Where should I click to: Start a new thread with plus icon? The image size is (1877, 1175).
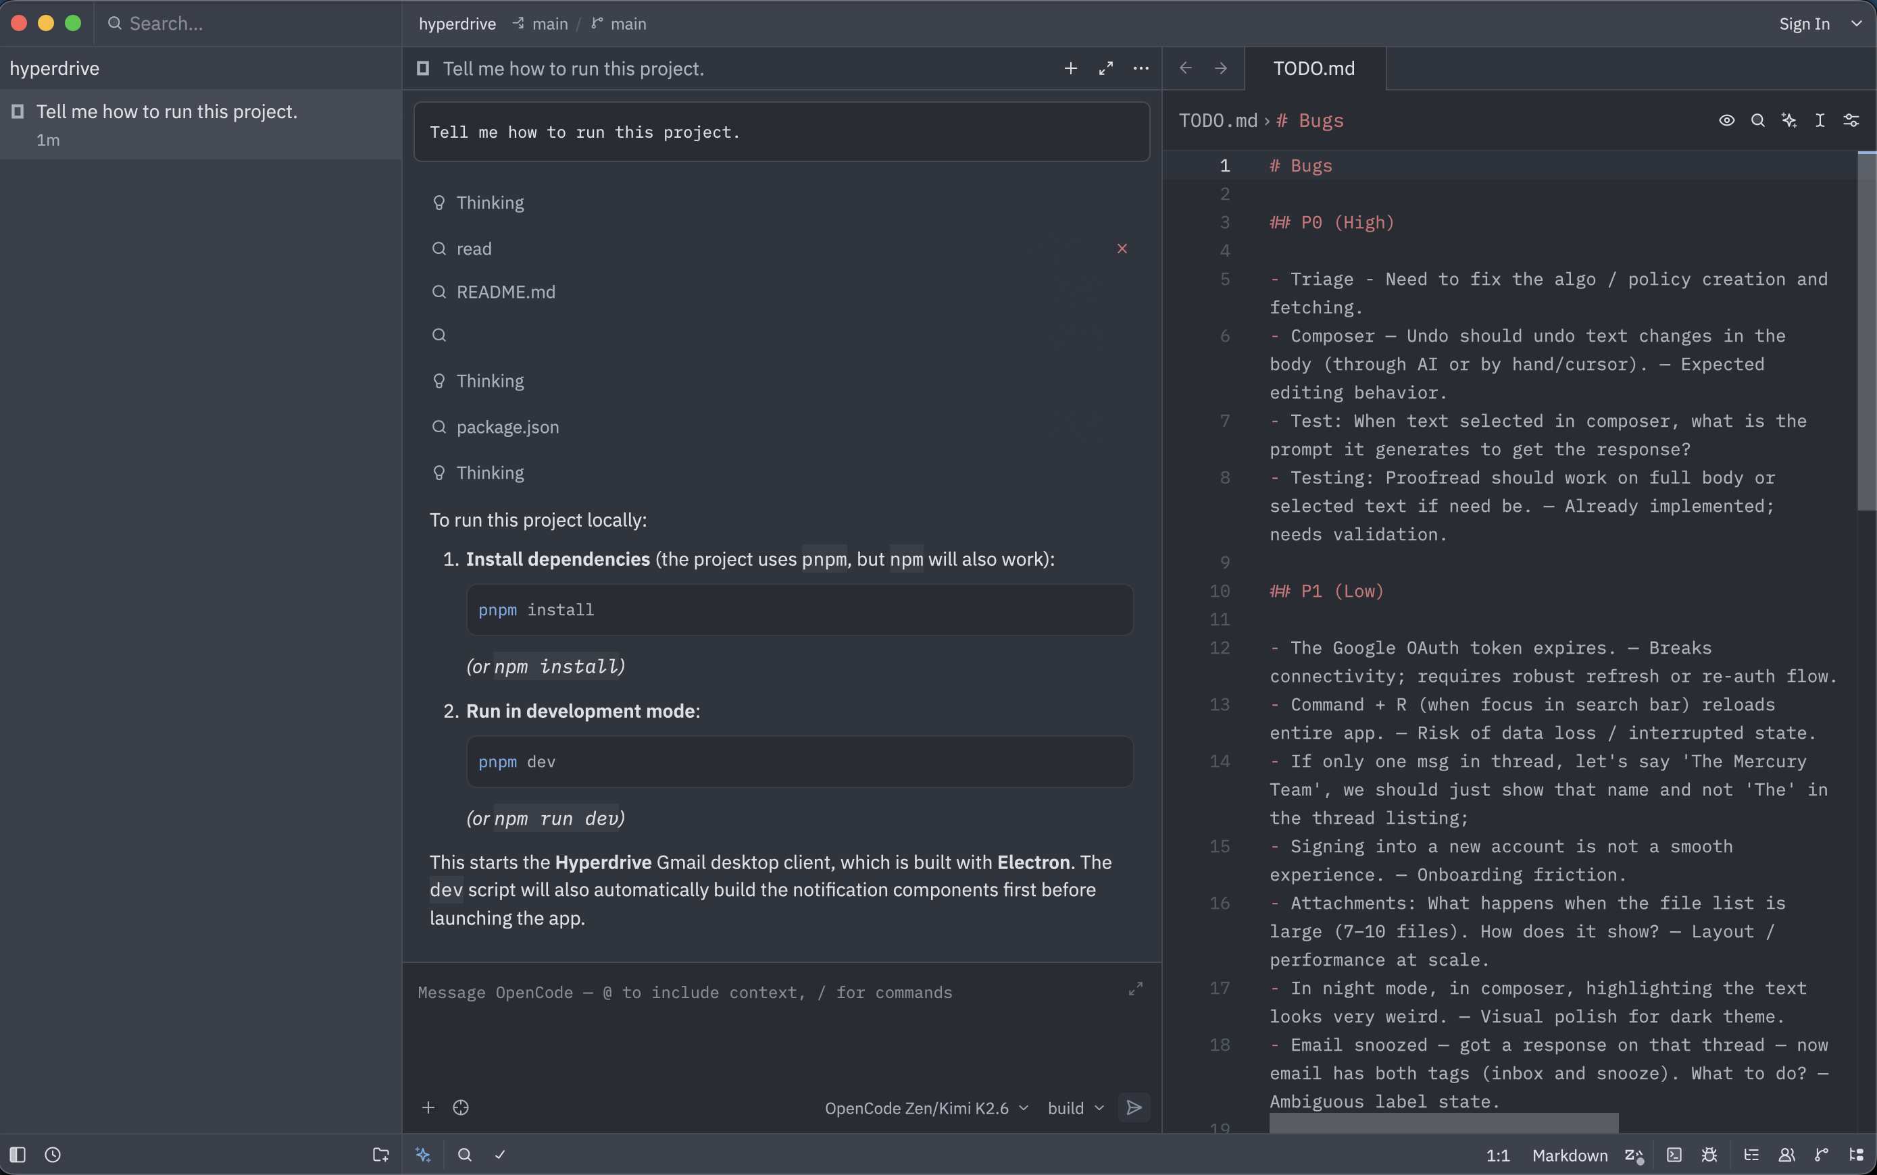point(1071,68)
